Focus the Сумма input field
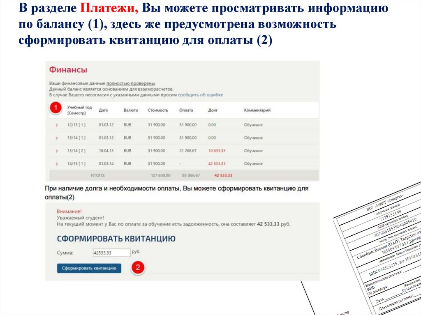The width and height of the screenshot is (421, 315). click(111, 253)
